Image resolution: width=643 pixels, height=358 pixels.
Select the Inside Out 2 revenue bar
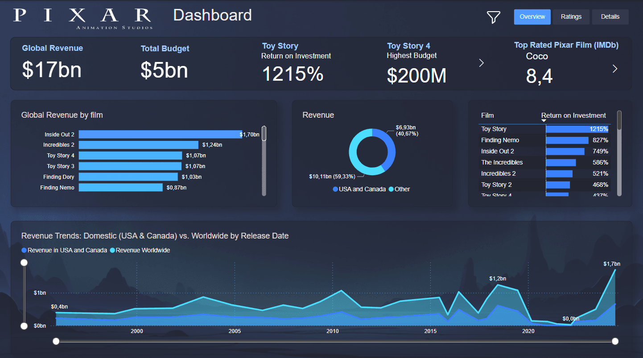tap(158, 134)
